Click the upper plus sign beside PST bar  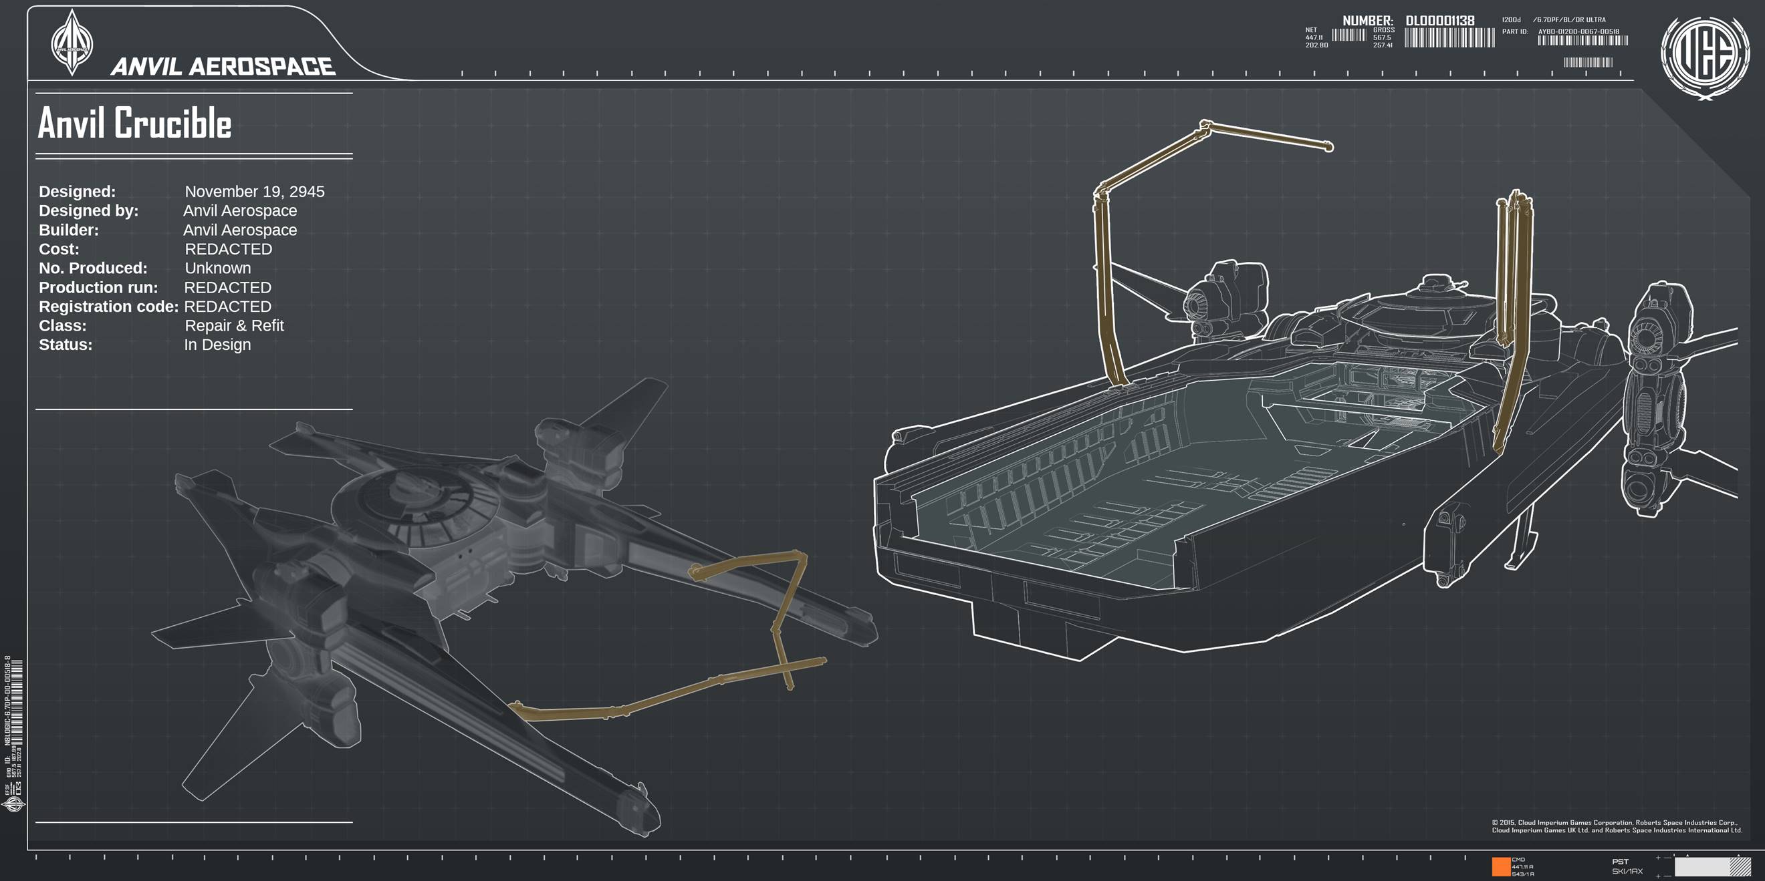coord(1658,858)
